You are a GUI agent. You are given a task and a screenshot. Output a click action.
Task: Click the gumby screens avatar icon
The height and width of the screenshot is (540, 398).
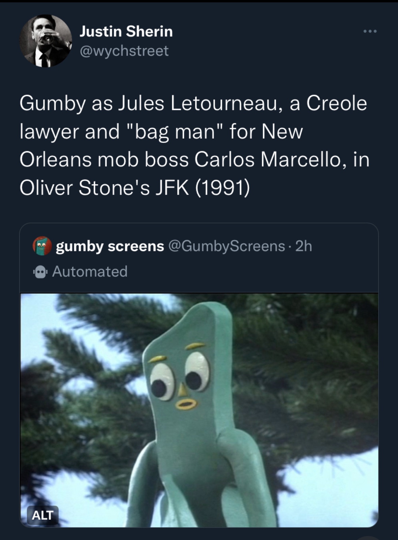42,246
